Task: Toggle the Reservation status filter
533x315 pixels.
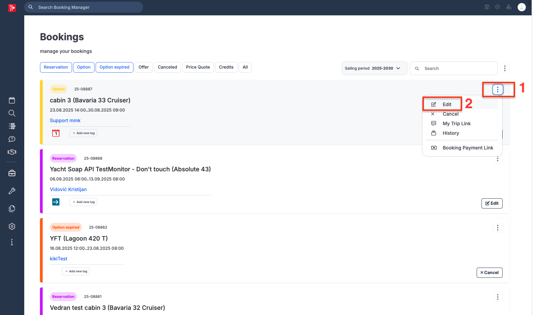Action: [56, 67]
